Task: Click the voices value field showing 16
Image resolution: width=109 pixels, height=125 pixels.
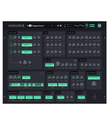Action: point(81,97)
